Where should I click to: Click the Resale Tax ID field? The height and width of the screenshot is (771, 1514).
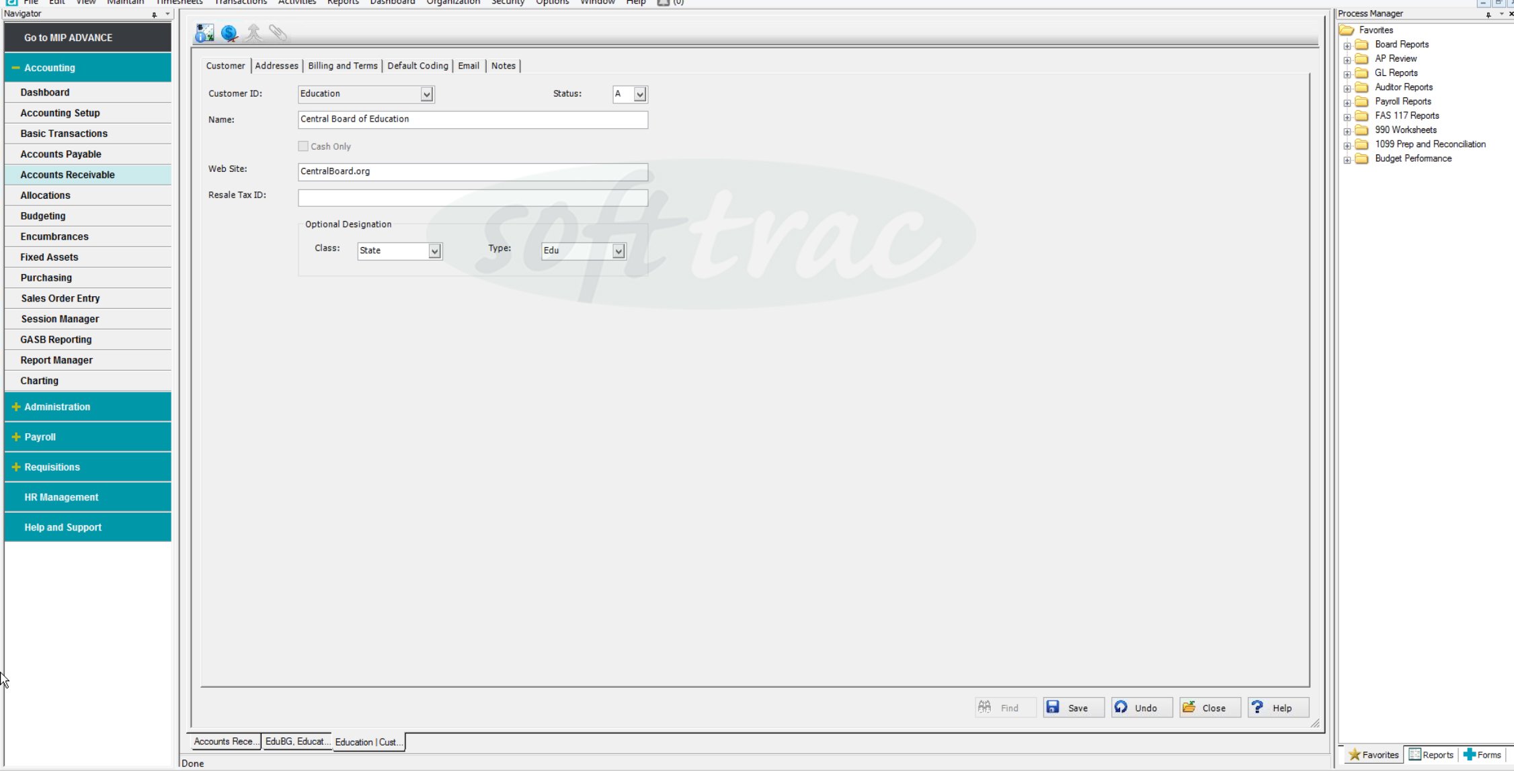coord(473,197)
